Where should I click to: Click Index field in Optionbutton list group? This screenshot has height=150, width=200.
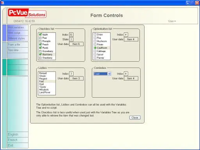[126, 35]
